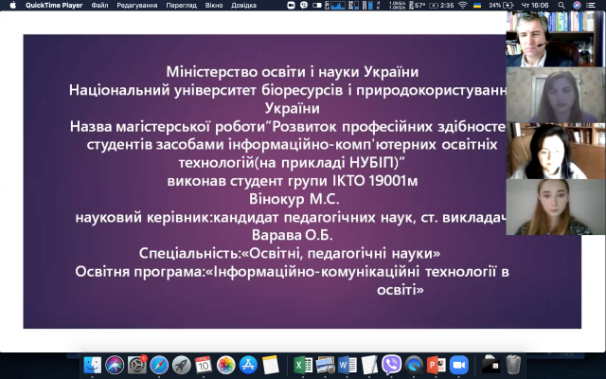Open the Вікно menu
The image size is (606, 379).
tap(214, 5)
